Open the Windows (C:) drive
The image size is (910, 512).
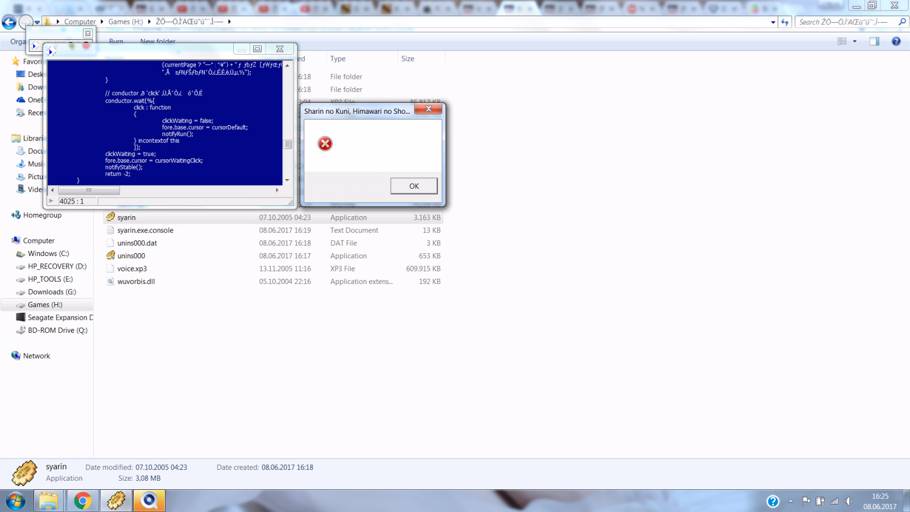[x=48, y=254]
